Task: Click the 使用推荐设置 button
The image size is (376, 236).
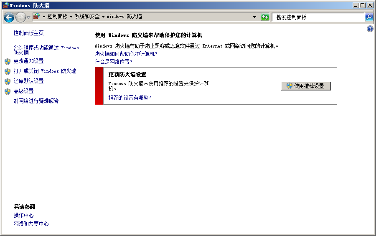Action: pyautogui.click(x=306, y=86)
